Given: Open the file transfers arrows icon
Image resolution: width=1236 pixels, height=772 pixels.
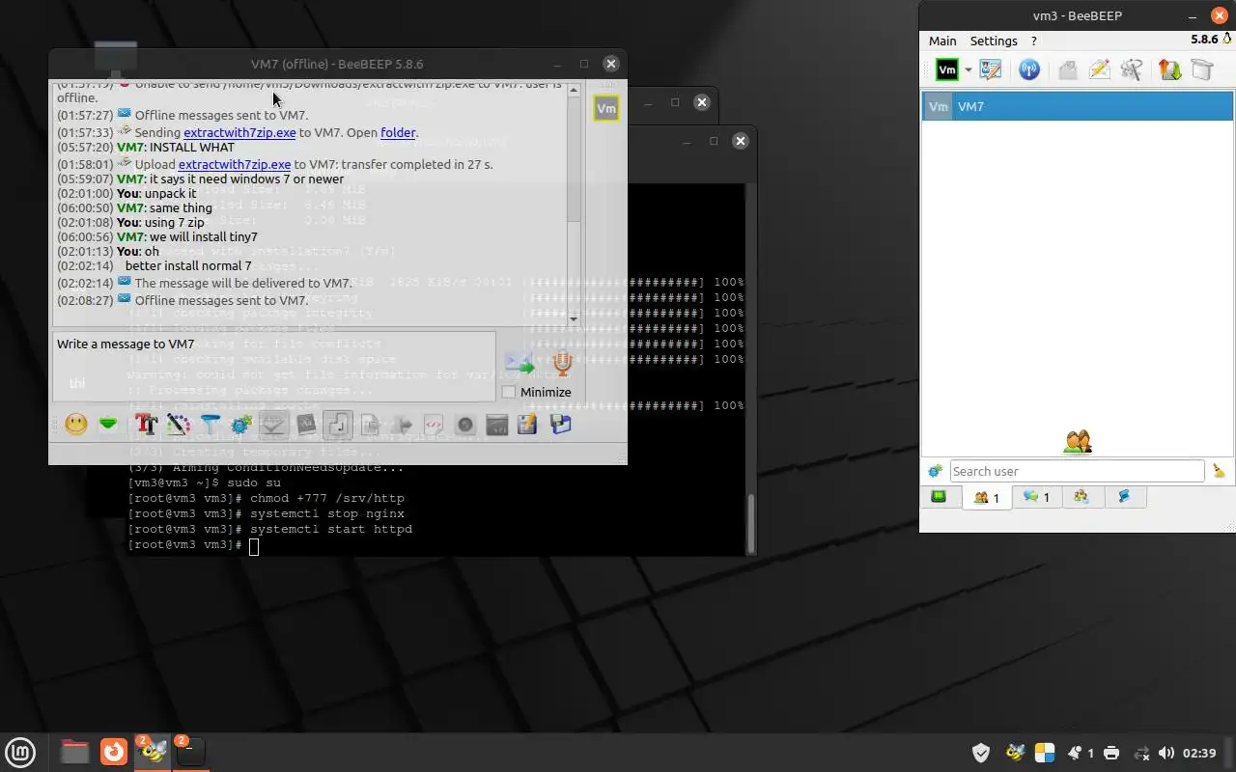Looking at the screenshot, I should 1169,69.
